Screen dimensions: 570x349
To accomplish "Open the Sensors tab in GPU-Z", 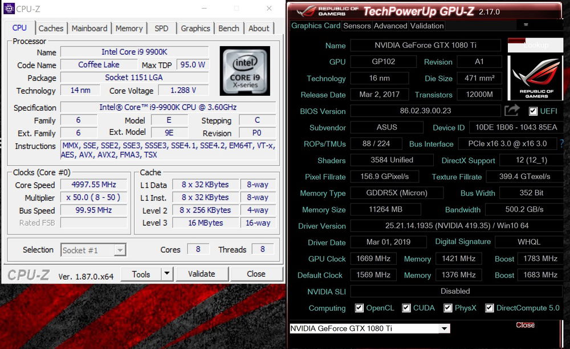I will click(357, 26).
